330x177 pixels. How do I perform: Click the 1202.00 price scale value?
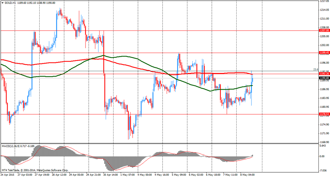[x=324, y=45]
